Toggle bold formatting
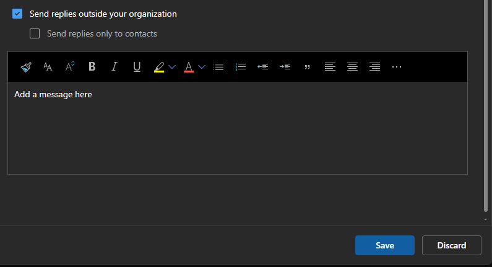Screen dimensions: 492x267 coord(92,67)
